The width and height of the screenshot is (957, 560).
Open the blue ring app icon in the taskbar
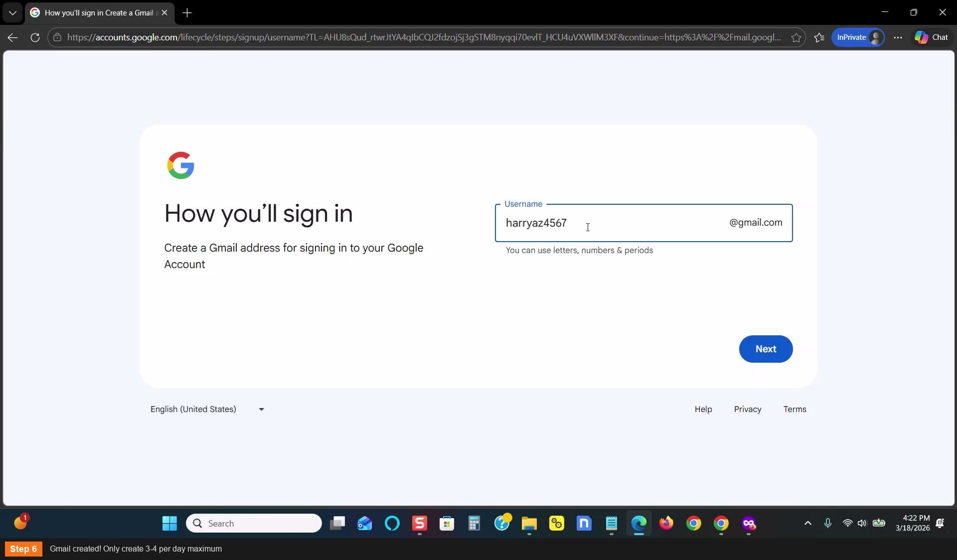(392, 523)
